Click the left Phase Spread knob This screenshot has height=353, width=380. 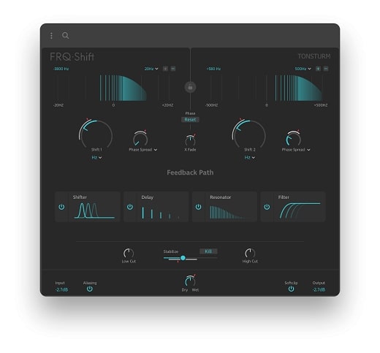140,139
